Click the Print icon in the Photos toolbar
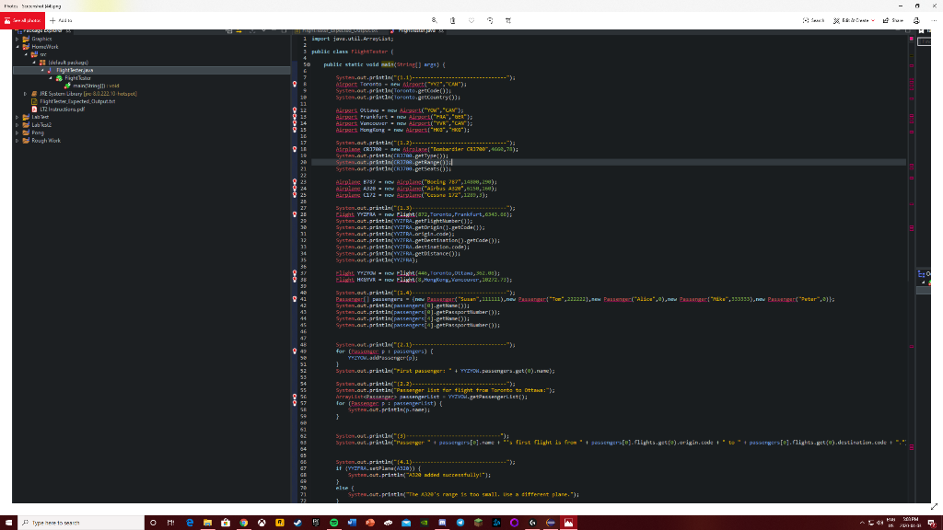The image size is (943, 530). (916, 20)
